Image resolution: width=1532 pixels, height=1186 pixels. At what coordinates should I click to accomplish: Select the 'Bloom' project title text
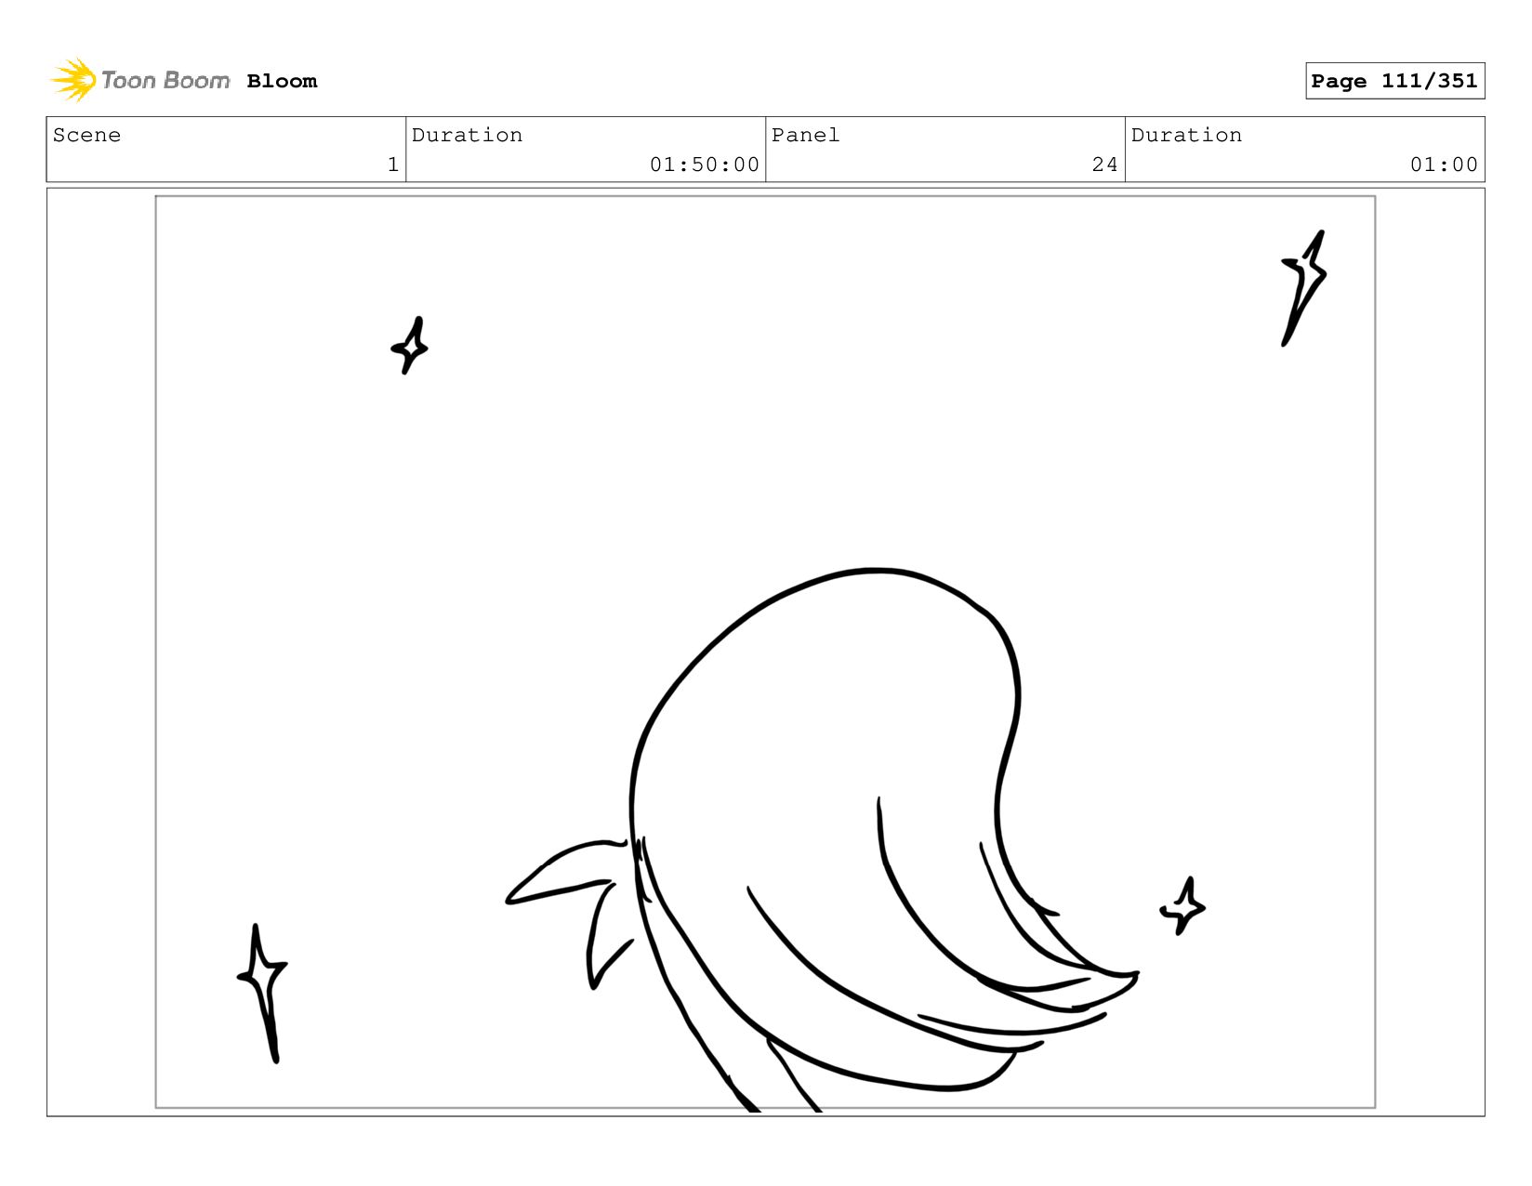pyautogui.click(x=282, y=81)
